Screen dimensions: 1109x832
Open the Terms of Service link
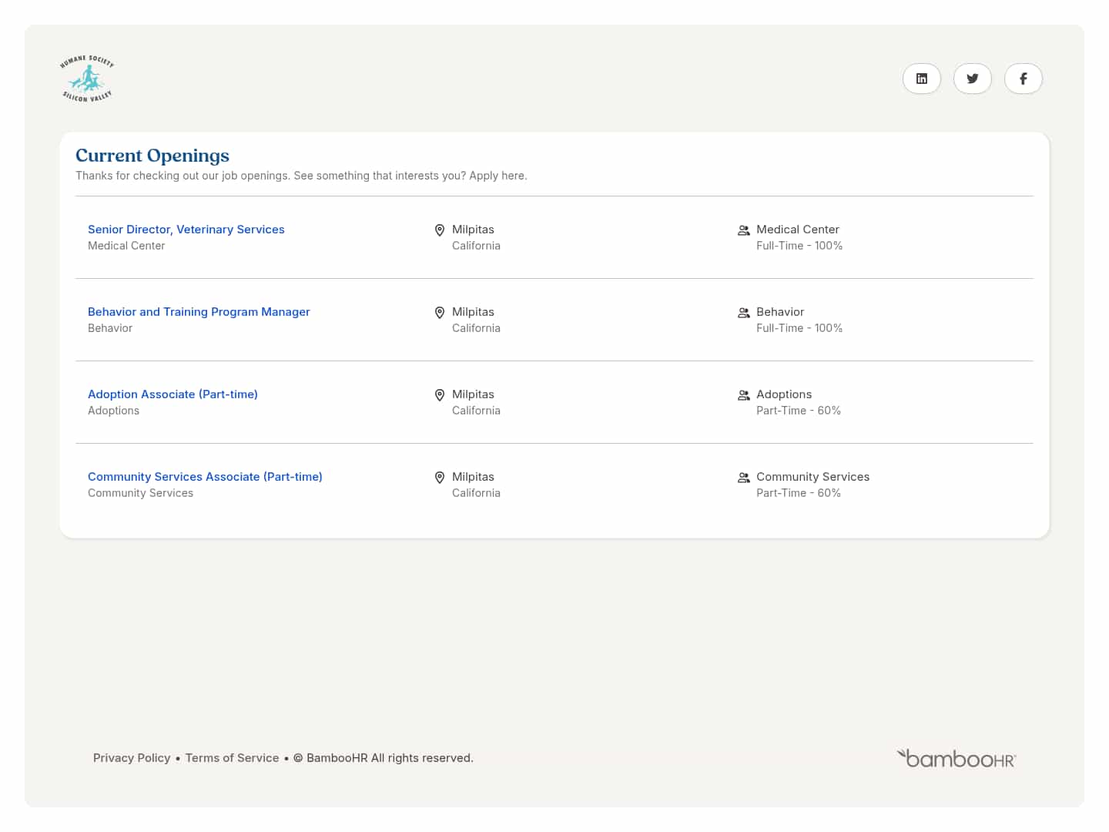pyautogui.click(x=232, y=758)
